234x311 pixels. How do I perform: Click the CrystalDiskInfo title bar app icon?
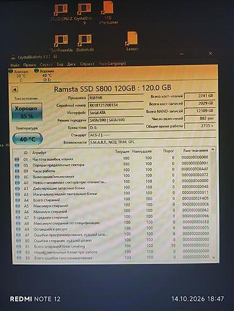point(13,57)
